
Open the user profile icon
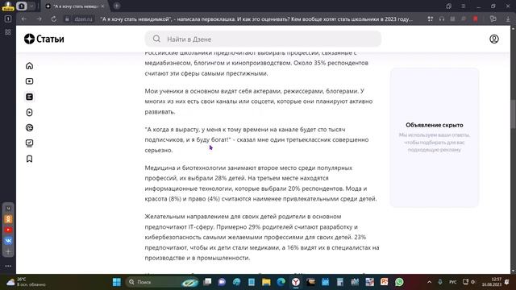(x=493, y=39)
